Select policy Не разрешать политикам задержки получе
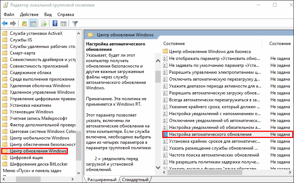 coord(214,162)
